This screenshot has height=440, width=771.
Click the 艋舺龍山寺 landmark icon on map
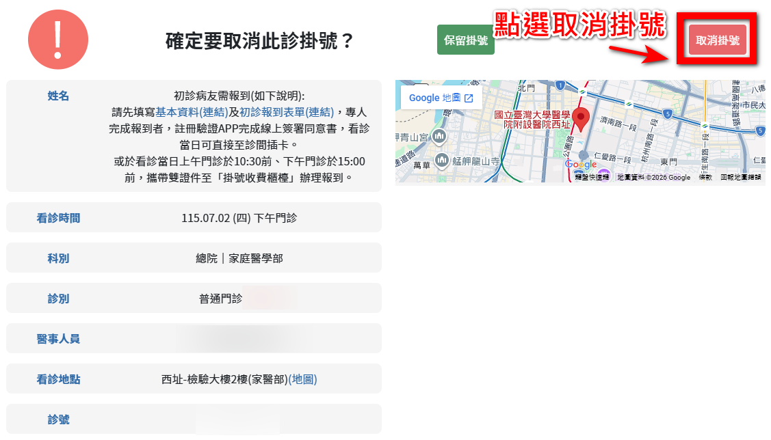click(x=441, y=160)
